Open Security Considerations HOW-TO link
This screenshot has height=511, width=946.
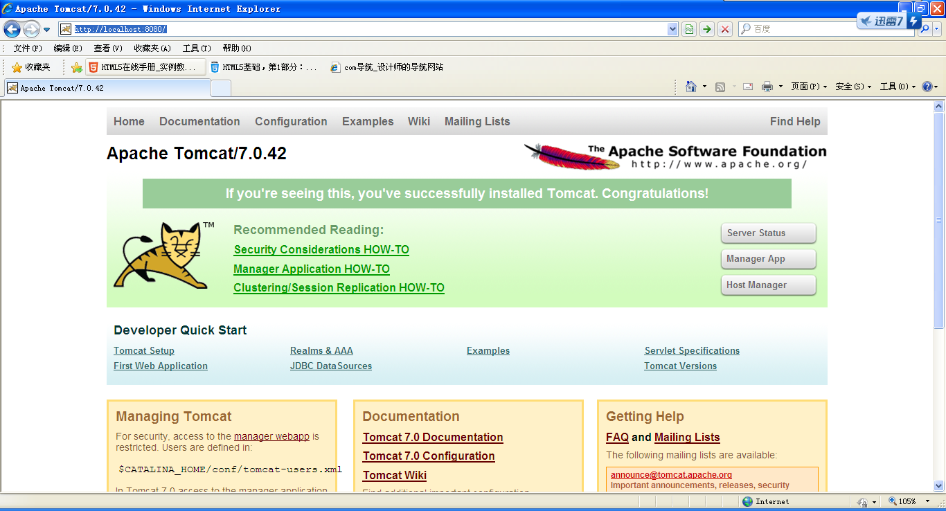pos(321,249)
